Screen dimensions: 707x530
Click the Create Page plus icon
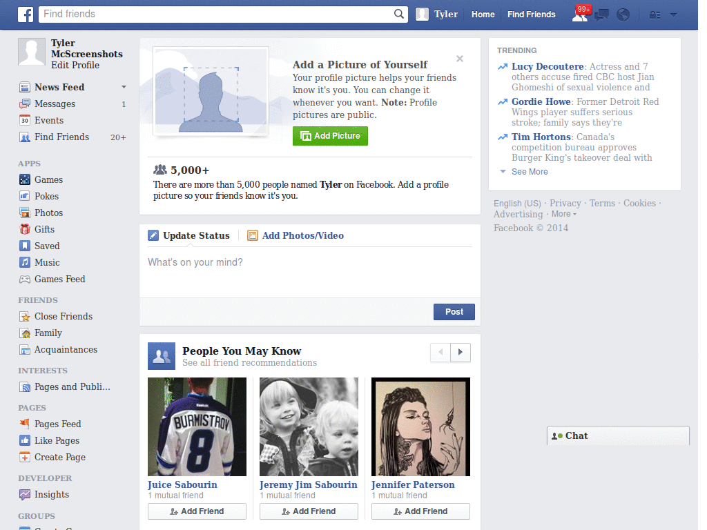point(25,457)
